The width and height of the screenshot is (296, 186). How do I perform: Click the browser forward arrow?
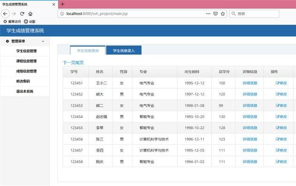tap(14, 14)
